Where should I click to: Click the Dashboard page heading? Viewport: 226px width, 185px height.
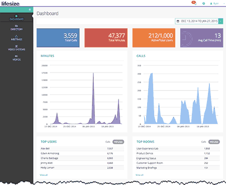tap(48, 13)
